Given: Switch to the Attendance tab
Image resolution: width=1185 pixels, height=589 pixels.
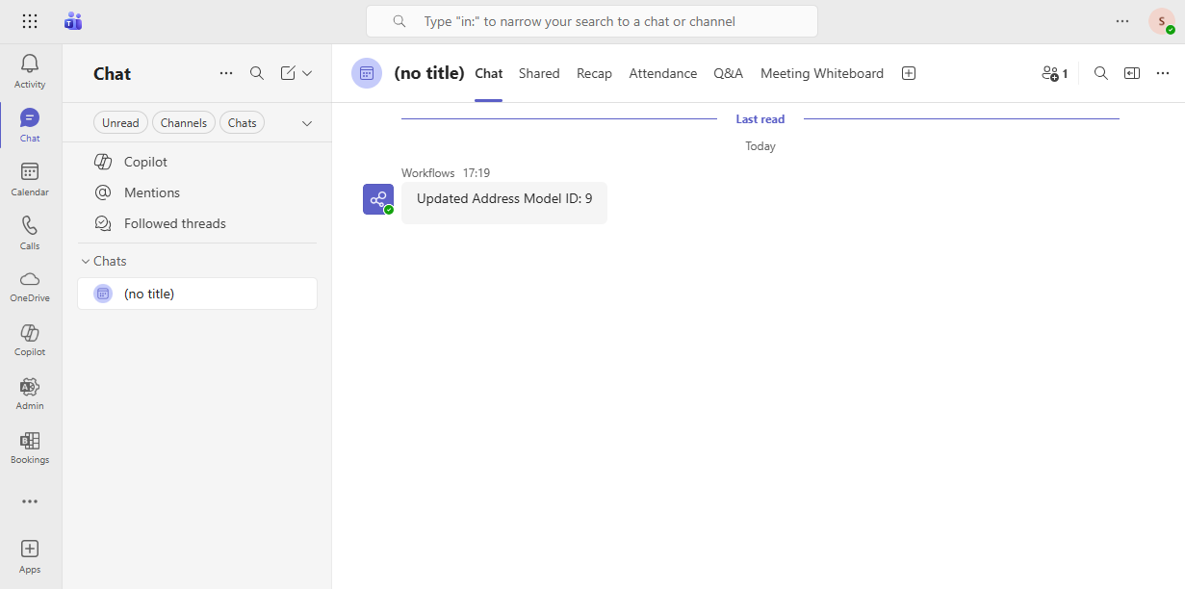Looking at the screenshot, I should [662, 73].
